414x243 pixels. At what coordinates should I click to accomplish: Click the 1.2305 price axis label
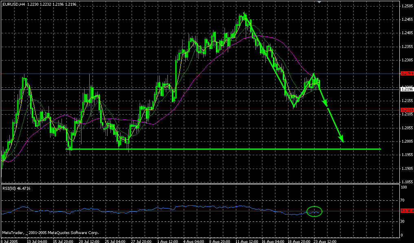coord(407,60)
